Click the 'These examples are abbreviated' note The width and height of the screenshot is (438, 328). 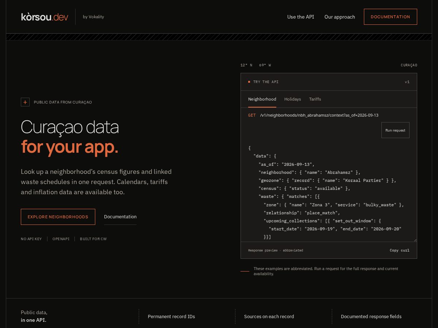point(326,271)
